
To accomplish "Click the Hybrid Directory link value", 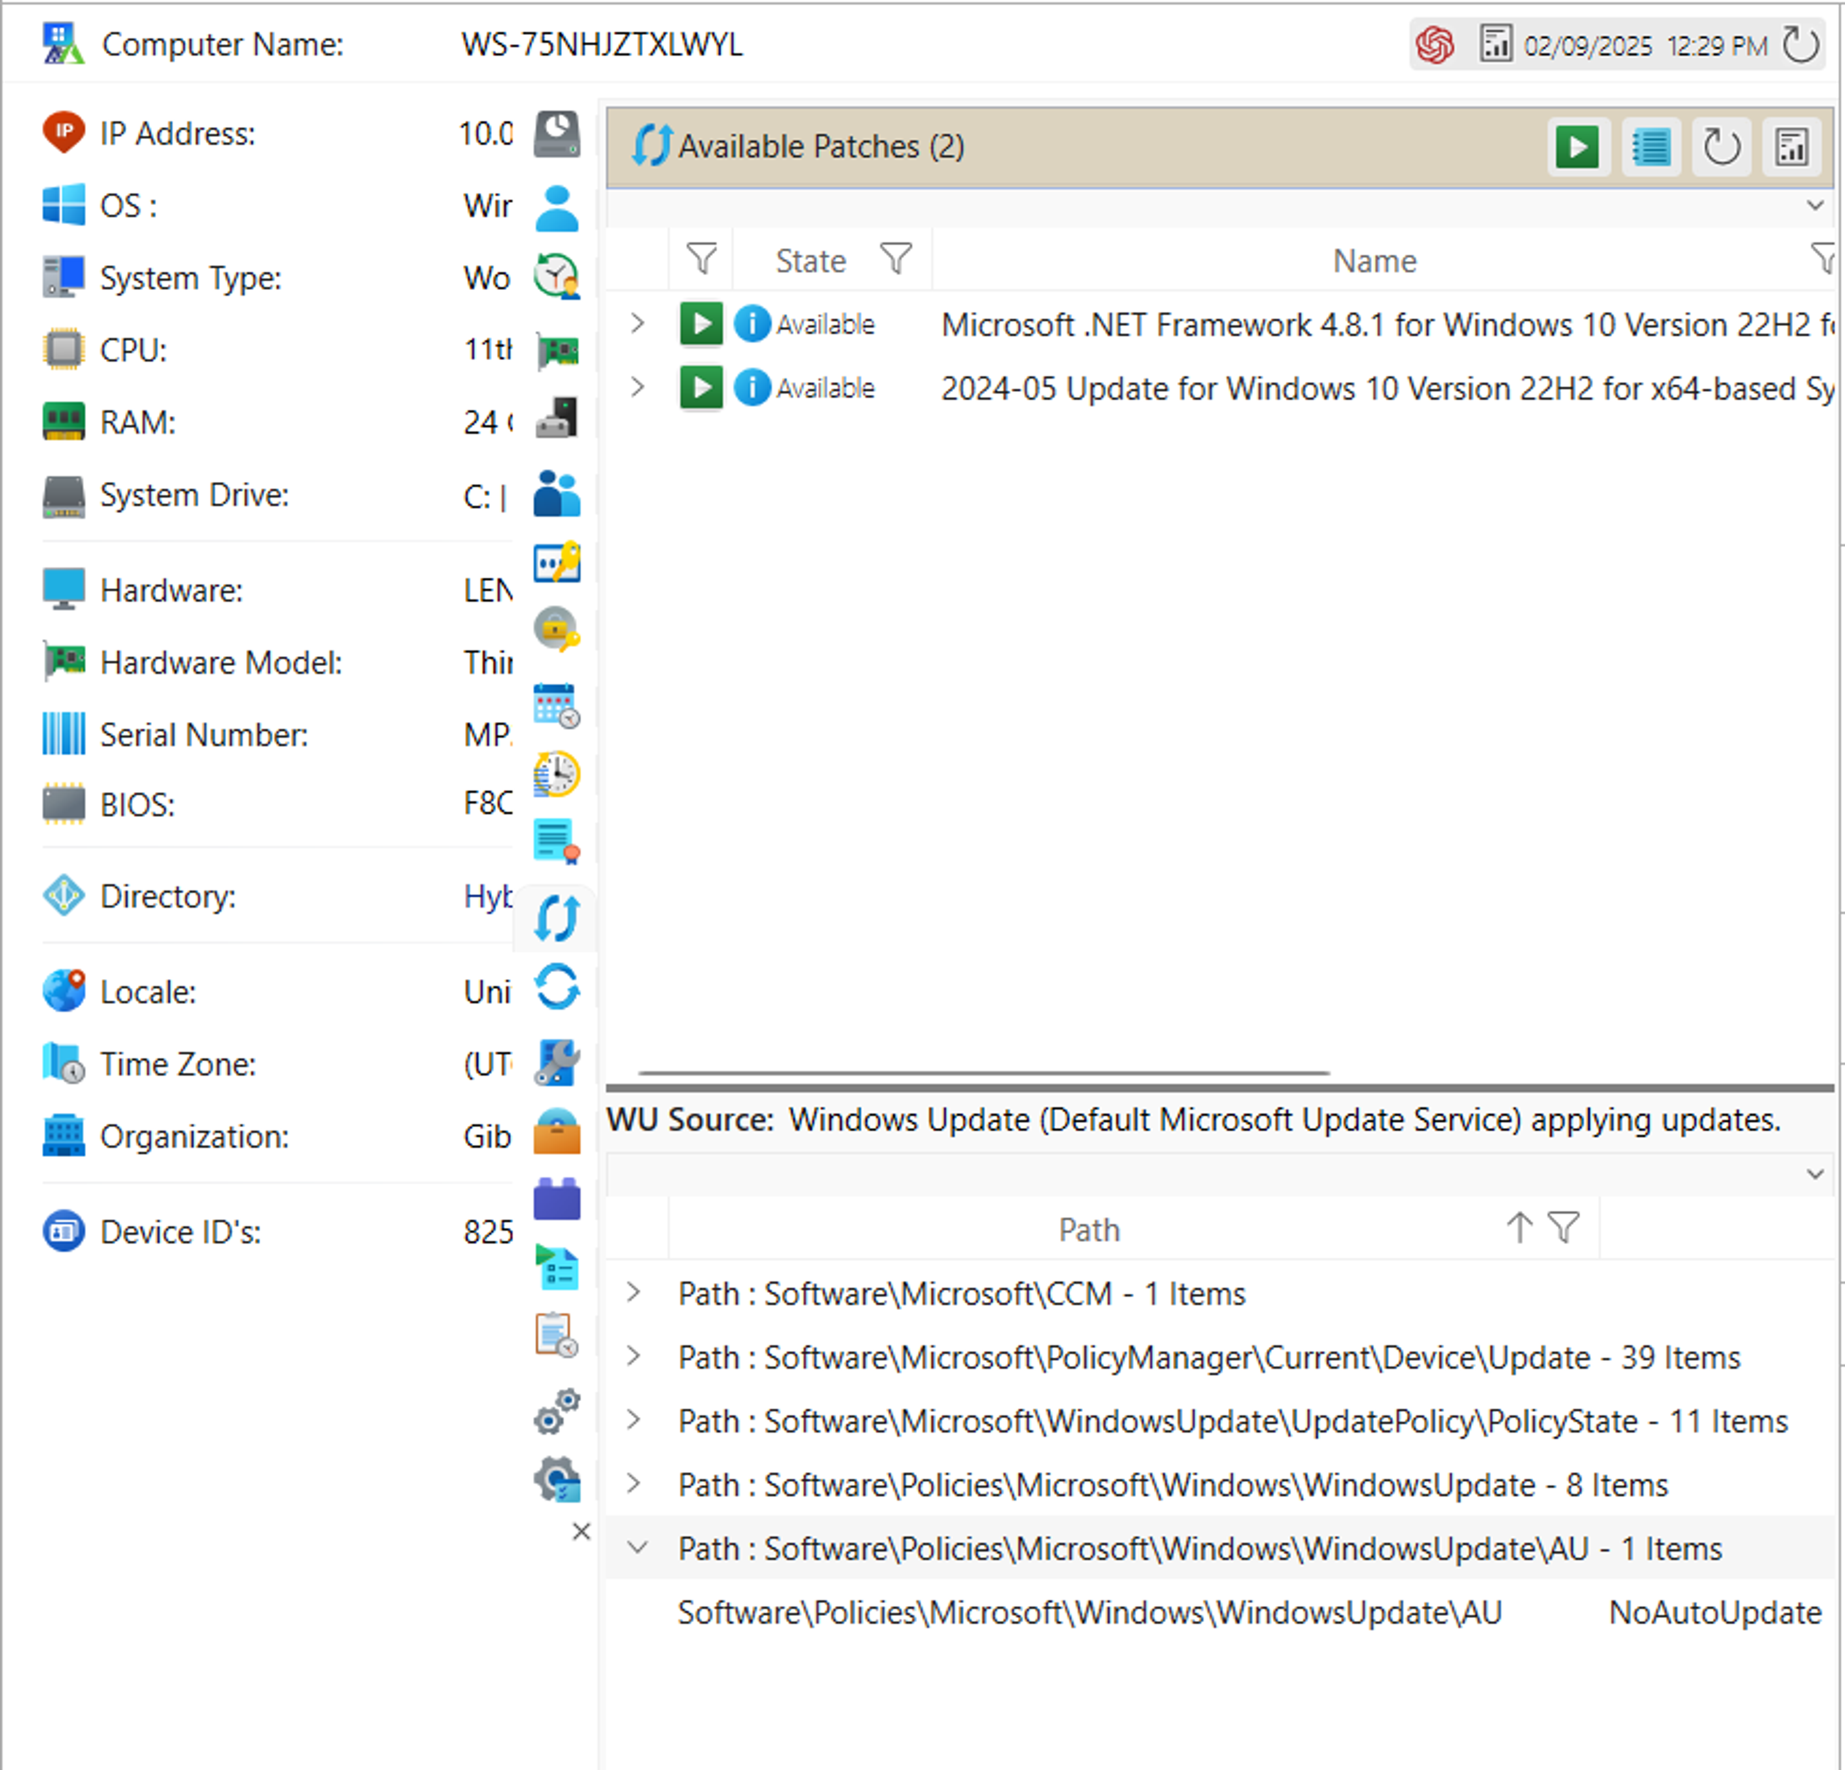I will click(488, 896).
